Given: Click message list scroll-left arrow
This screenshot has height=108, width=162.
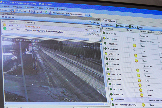Looking at the screenshot, I should pyautogui.click(x=3, y=34).
